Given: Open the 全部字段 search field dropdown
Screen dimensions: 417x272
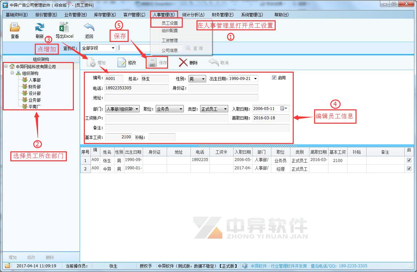Looking at the screenshot, I should 113,48.
